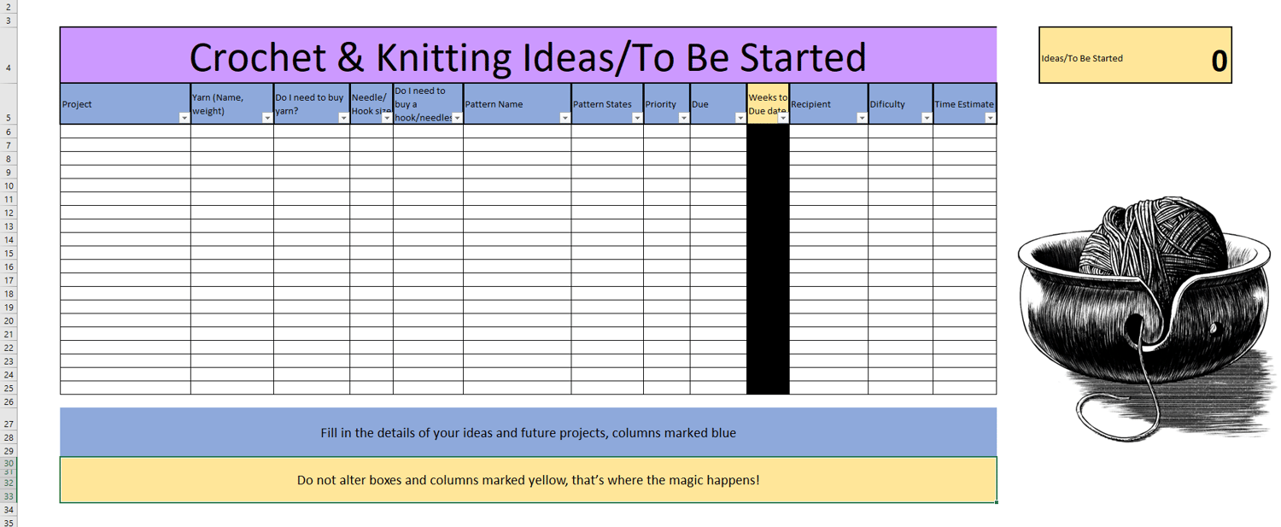This screenshot has width=1281, height=527.
Task: Click the yellow 'Do not alter boxes' note
Action: [x=528, y=480]
